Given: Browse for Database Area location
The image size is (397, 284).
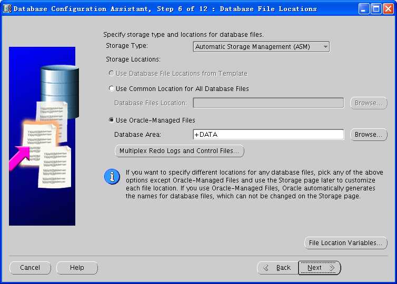Looking at the screenshot, I should click(369, 135).
